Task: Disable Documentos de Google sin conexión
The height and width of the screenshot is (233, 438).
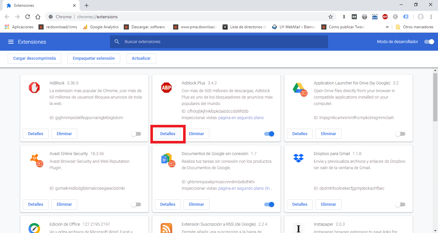Action: (269, 204)
